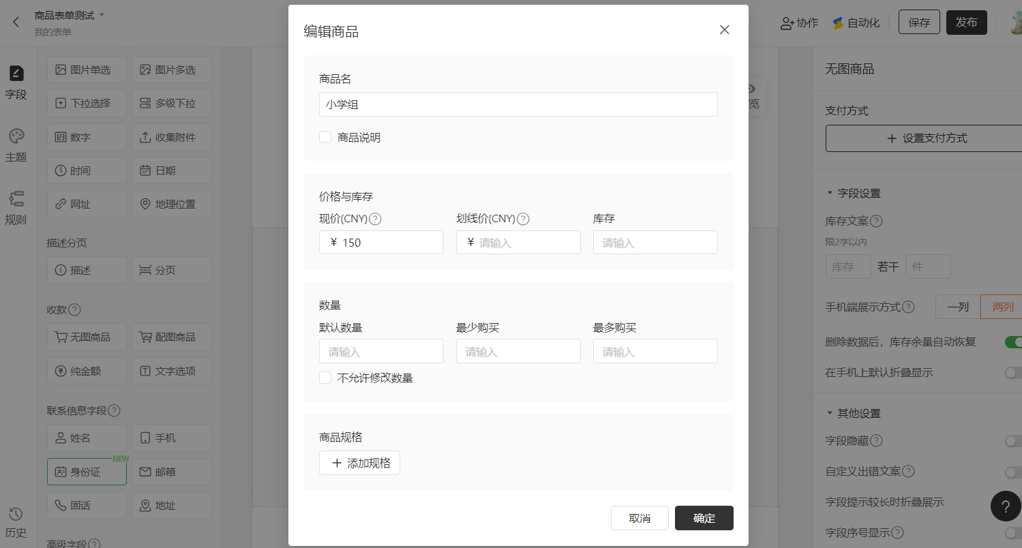Add a 数字 field
The height and width of the screenshot is (548, 1022).
coord(87,137)
